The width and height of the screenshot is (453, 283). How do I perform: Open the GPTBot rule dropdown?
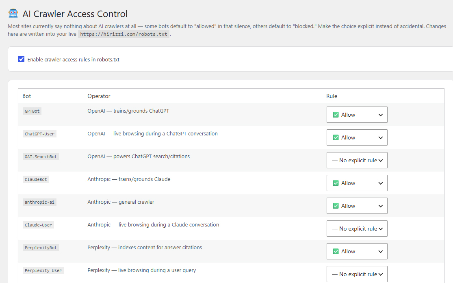(357, 115)
